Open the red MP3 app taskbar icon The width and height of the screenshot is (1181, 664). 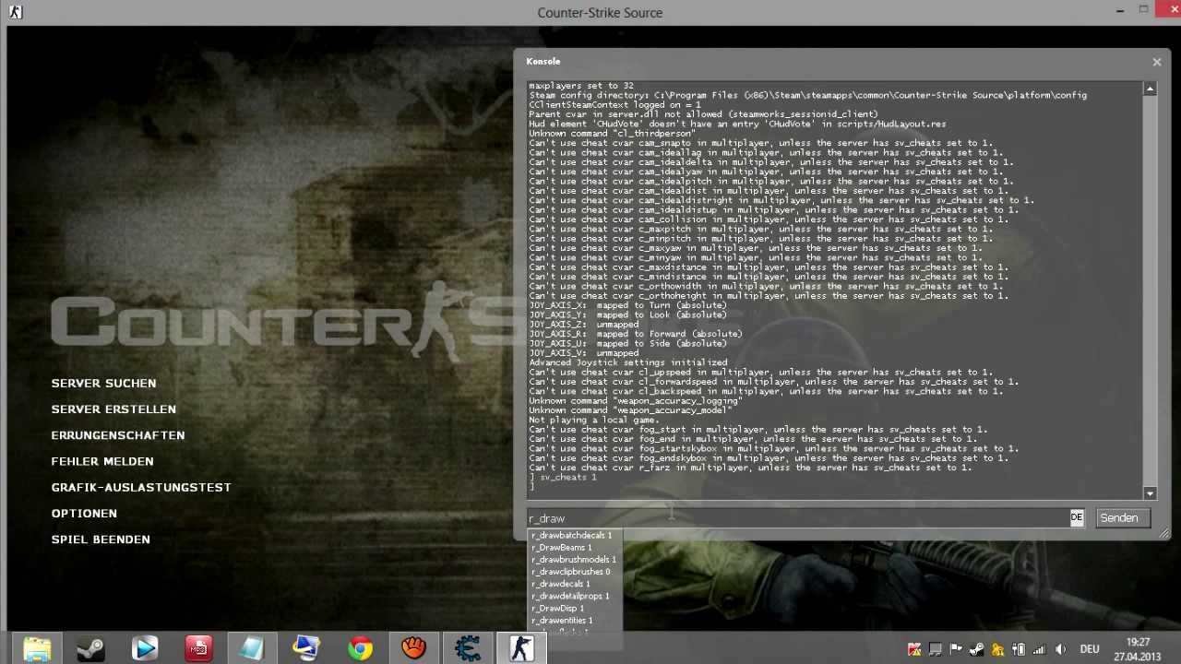(x=198, y=648)
